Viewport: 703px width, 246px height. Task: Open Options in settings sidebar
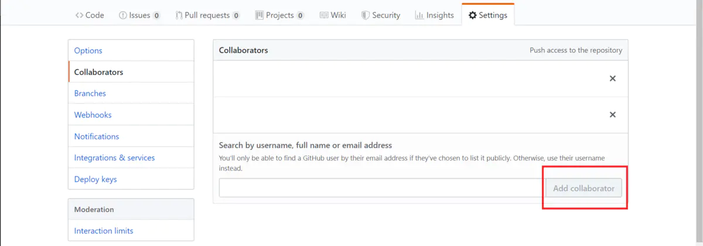click(x=88, y=51)
